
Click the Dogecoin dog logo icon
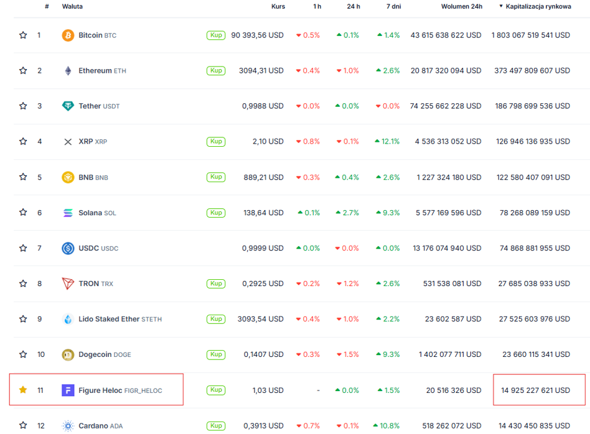pyautogui.click(x=68, y=354)
